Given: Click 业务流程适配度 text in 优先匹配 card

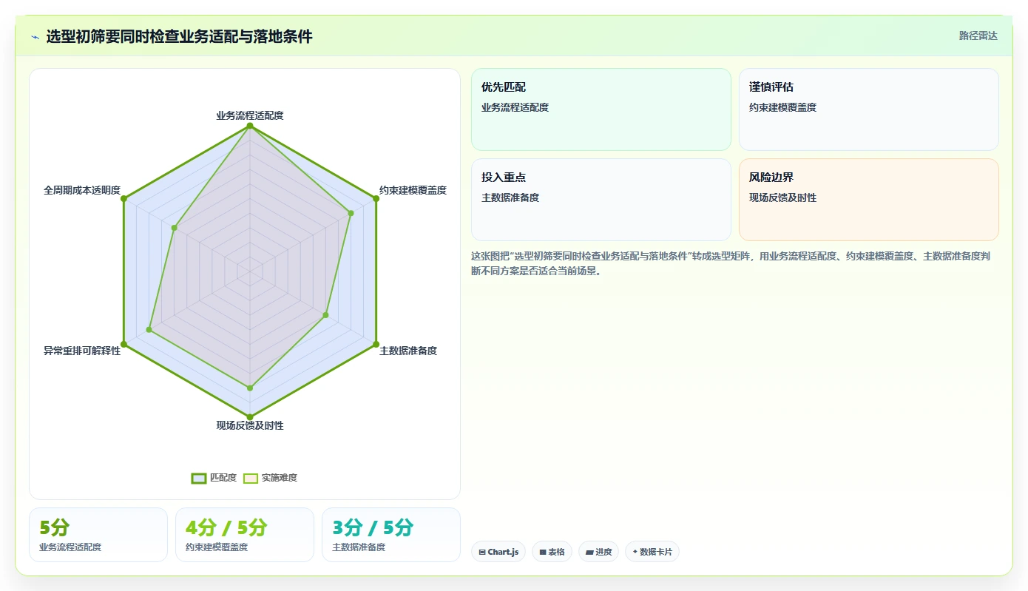Looking at the screenshot, I should pyautogui.click(x=515, y=107).
